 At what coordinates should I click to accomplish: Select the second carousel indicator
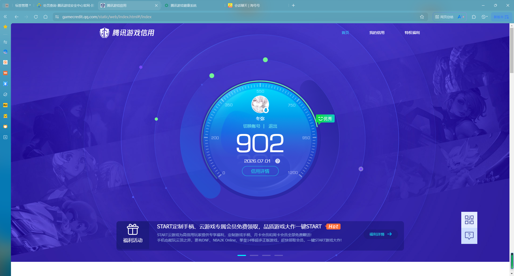254,255
